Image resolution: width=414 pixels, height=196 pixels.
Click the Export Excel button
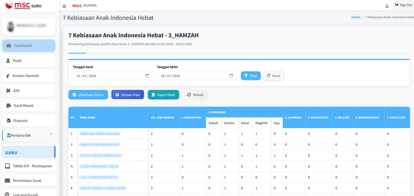point(163,95)
